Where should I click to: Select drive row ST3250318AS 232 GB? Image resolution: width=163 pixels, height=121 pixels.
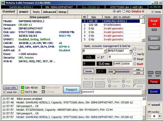[111, 25]
